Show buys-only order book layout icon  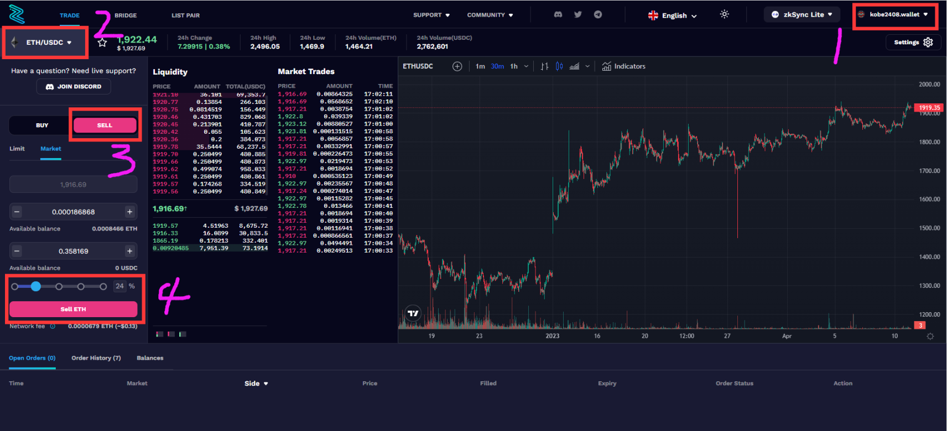(183, 334)
